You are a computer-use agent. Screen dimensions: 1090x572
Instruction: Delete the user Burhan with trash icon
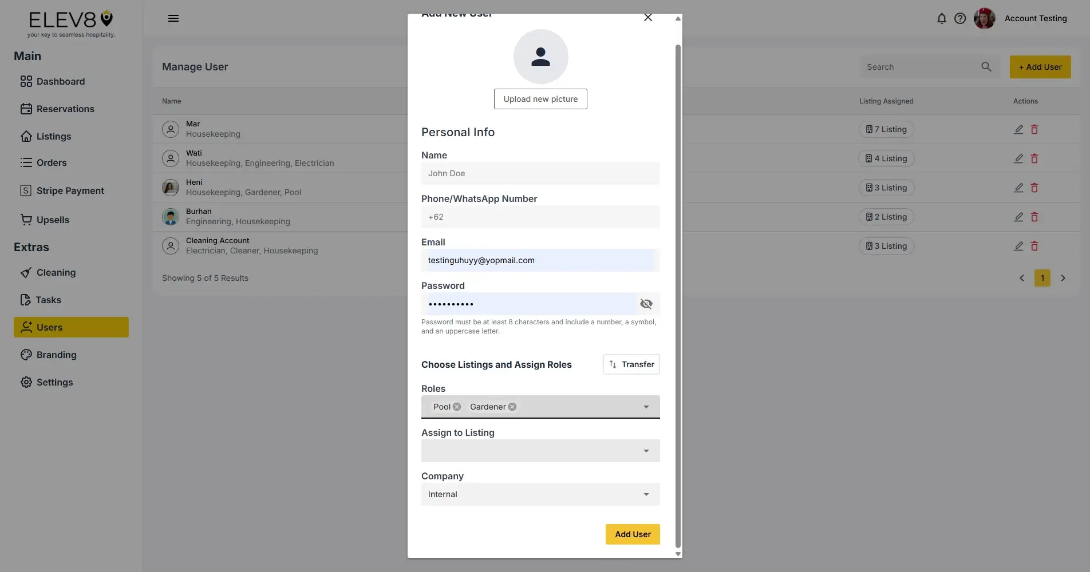tap(1034, 217)
